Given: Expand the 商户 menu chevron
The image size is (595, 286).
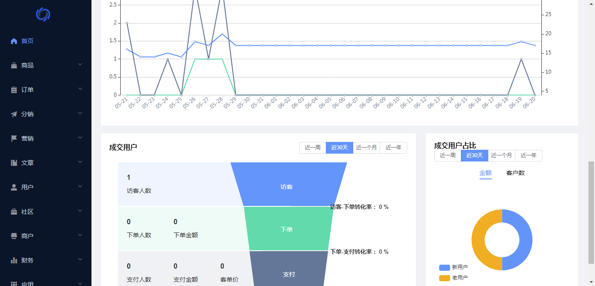Looking at the screenshot, I should (80, 235).
